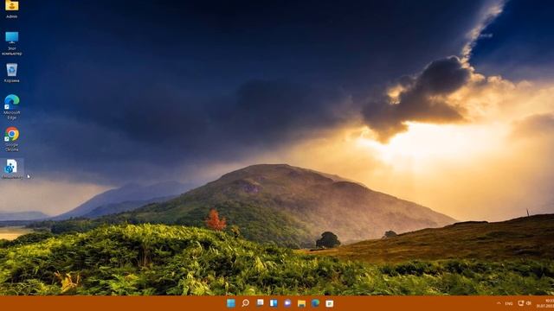554x311 pixels.
Task: Open Task View on the taskbar
Action: tap(260, 303)
